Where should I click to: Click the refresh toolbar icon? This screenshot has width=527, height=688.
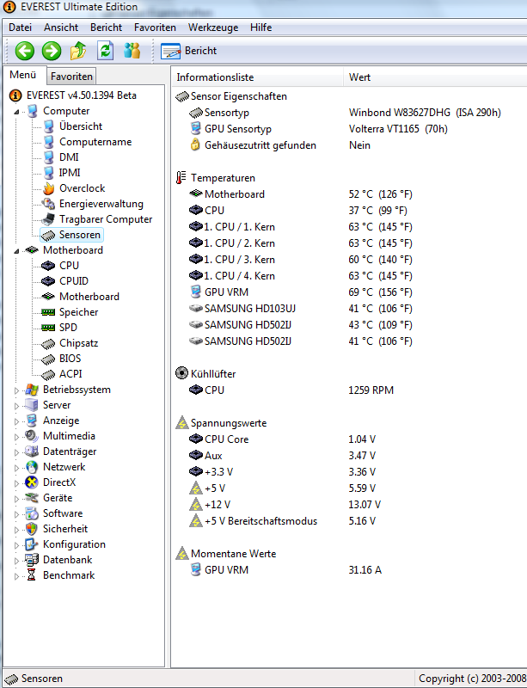105,51
